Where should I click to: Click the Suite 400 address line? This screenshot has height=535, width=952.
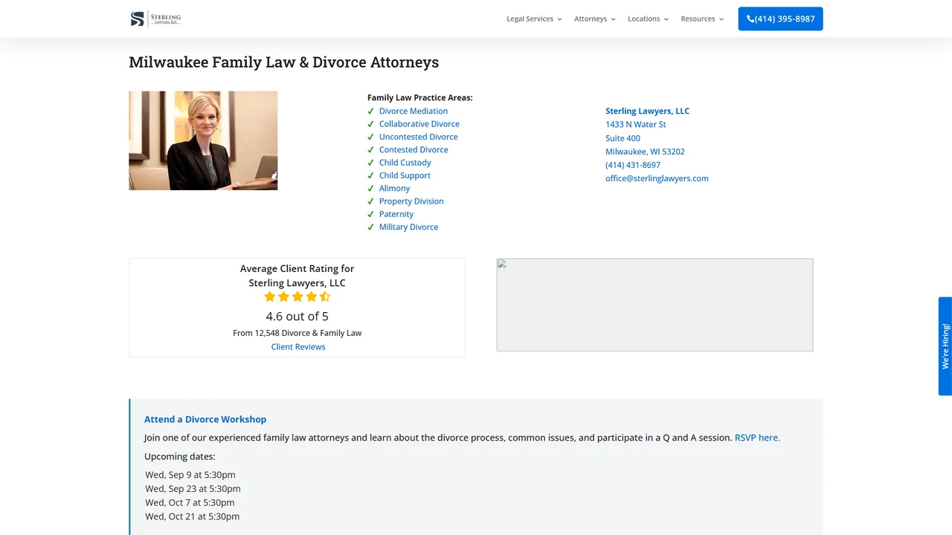click(623, 138)
